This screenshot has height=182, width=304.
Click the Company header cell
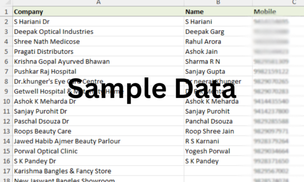point(98,12)
